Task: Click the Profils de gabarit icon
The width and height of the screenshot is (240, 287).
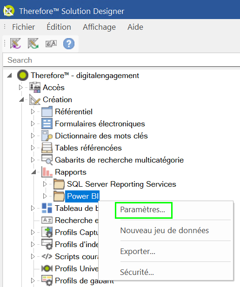Action: (47, 280)
